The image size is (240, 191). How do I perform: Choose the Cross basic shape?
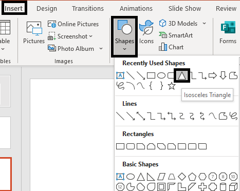click(x=202, y=187)
